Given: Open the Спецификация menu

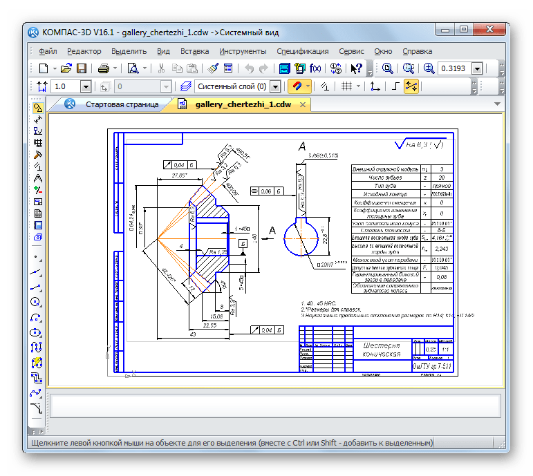Looking at the screenshot, I should (303, 51).
